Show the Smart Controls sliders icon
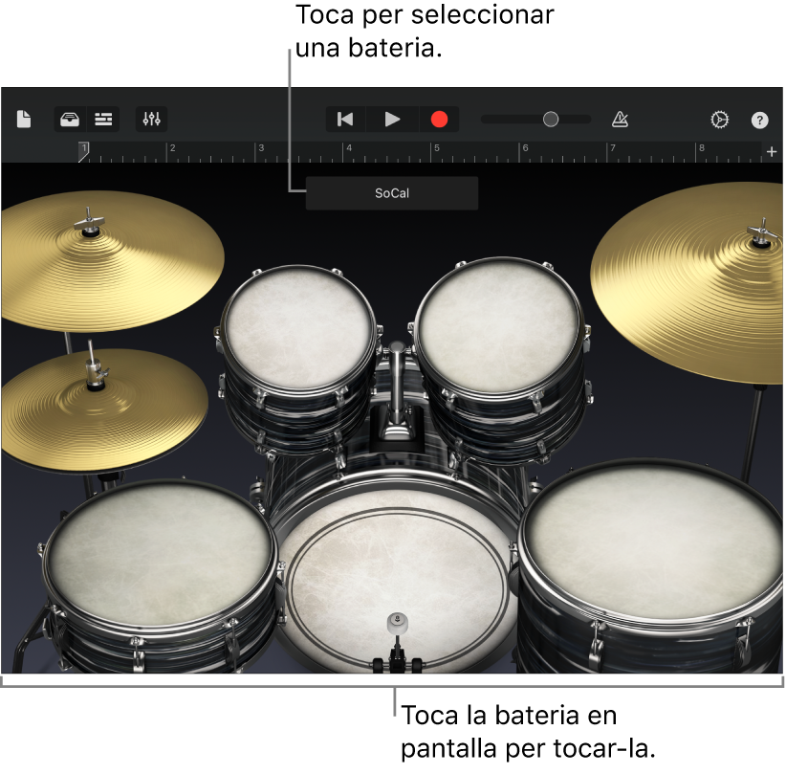 (x=149, y=119)
